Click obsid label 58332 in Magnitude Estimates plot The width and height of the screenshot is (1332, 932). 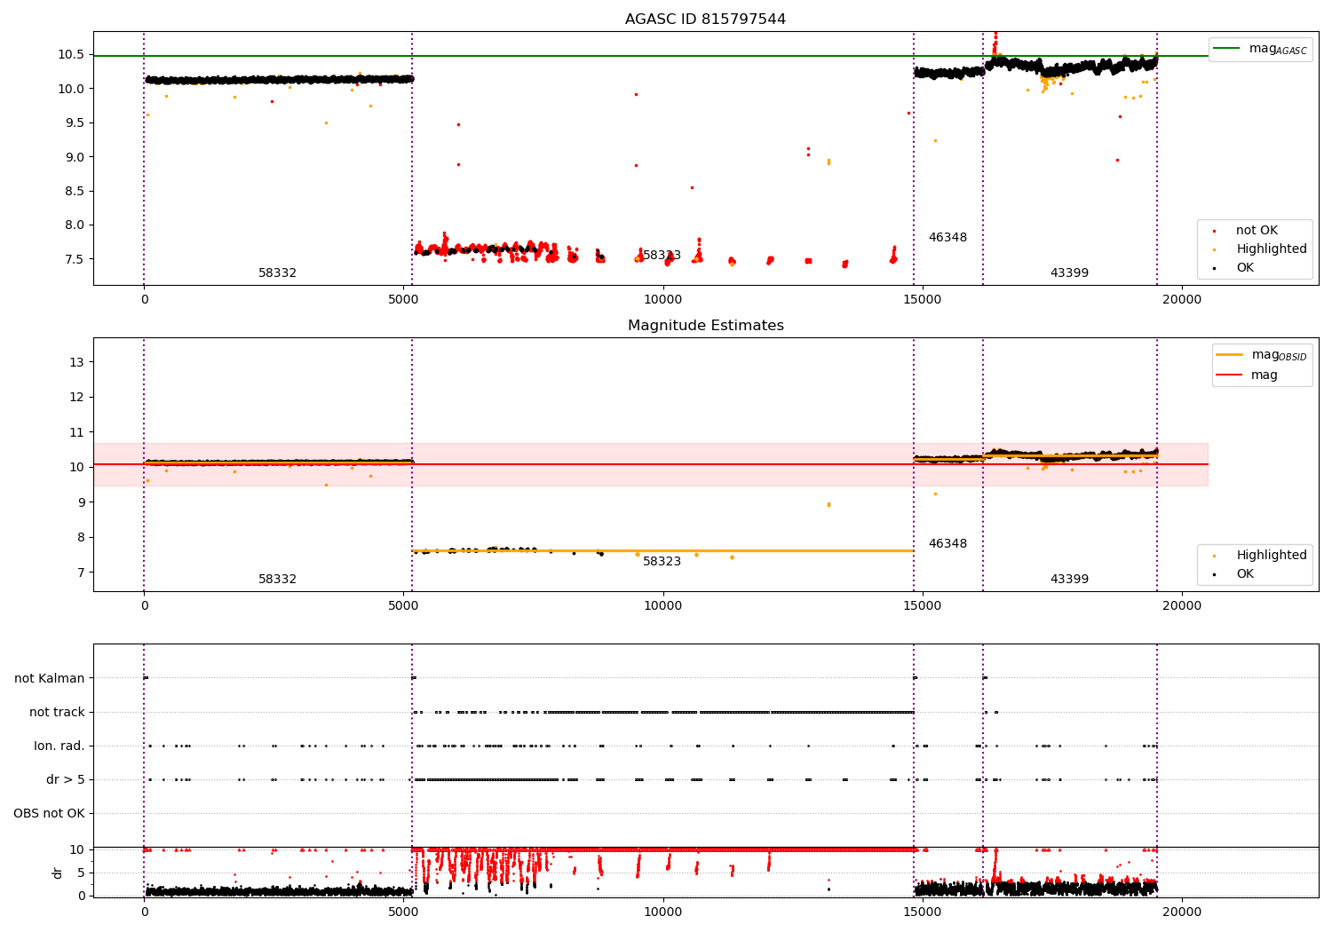coord(277,580)
